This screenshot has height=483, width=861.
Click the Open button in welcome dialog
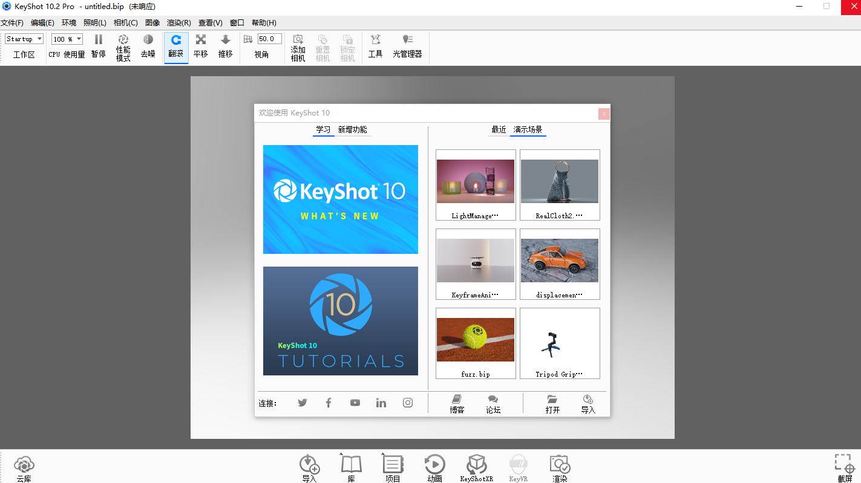point(552,404)
